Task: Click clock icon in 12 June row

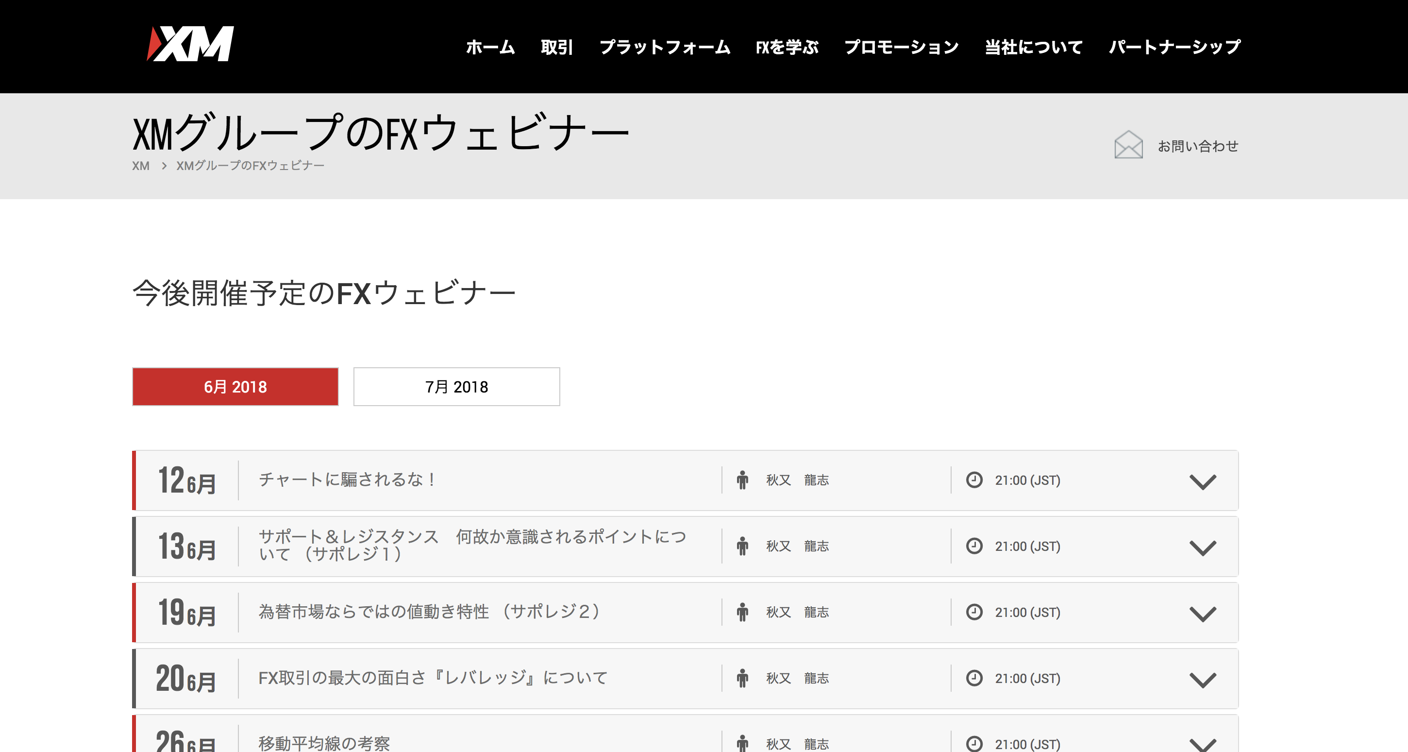Action: 974,480
